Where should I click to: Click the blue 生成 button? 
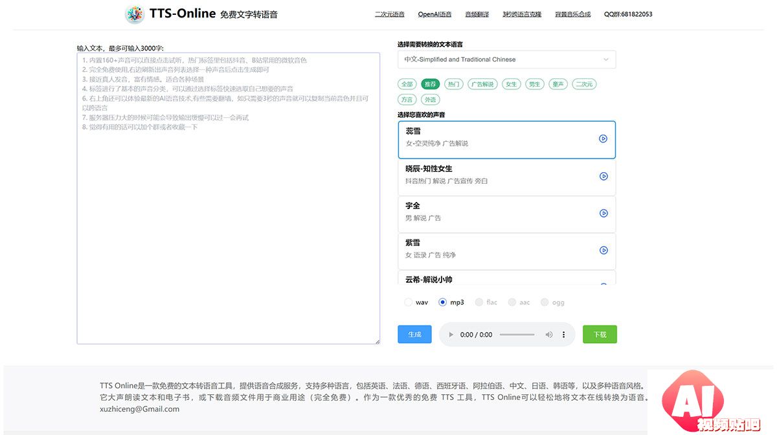414,335
